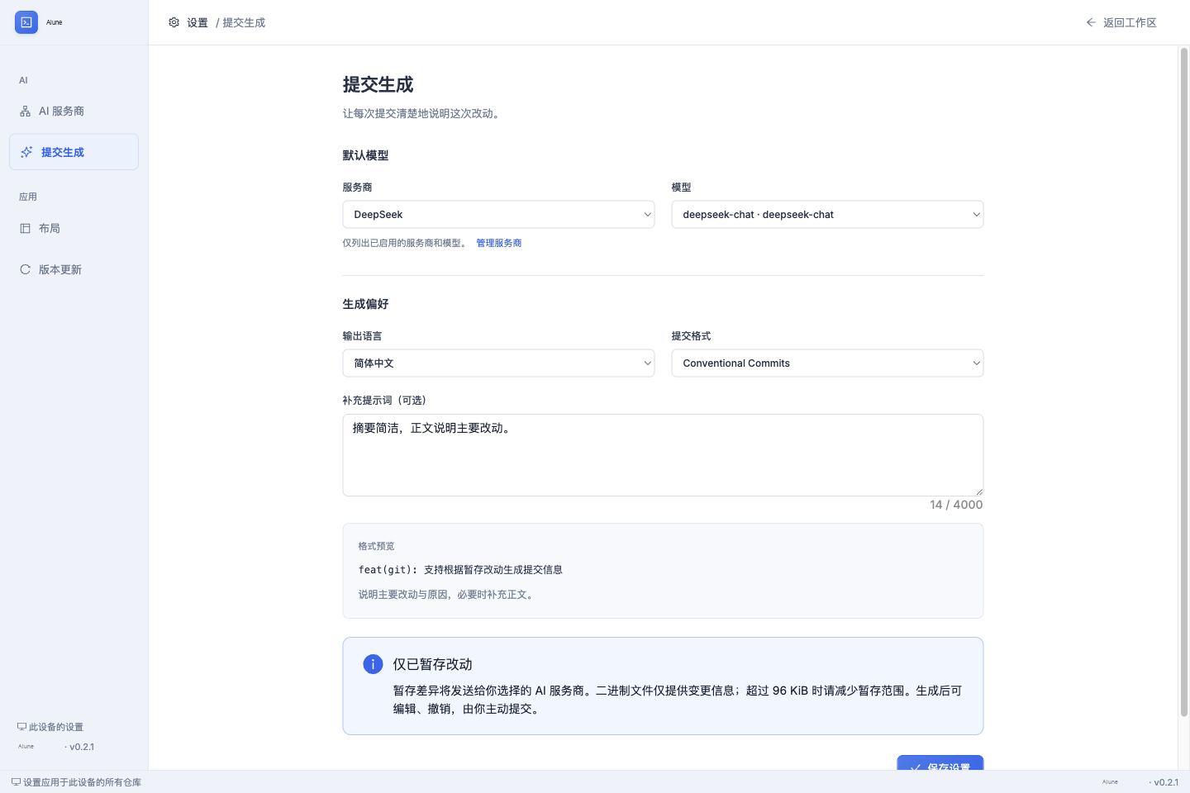
Task: Click the 14 / 4000 character counter
Action: [956, 505]
